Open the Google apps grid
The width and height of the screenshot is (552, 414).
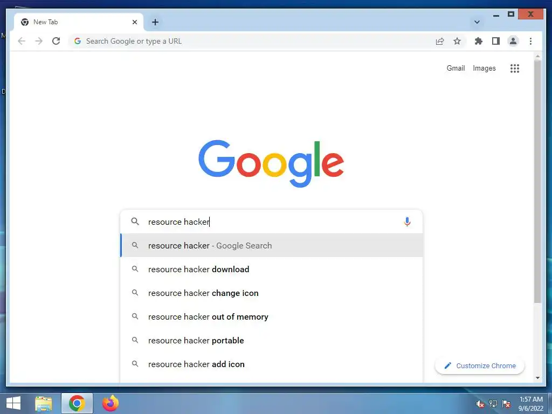pos(515,68)
